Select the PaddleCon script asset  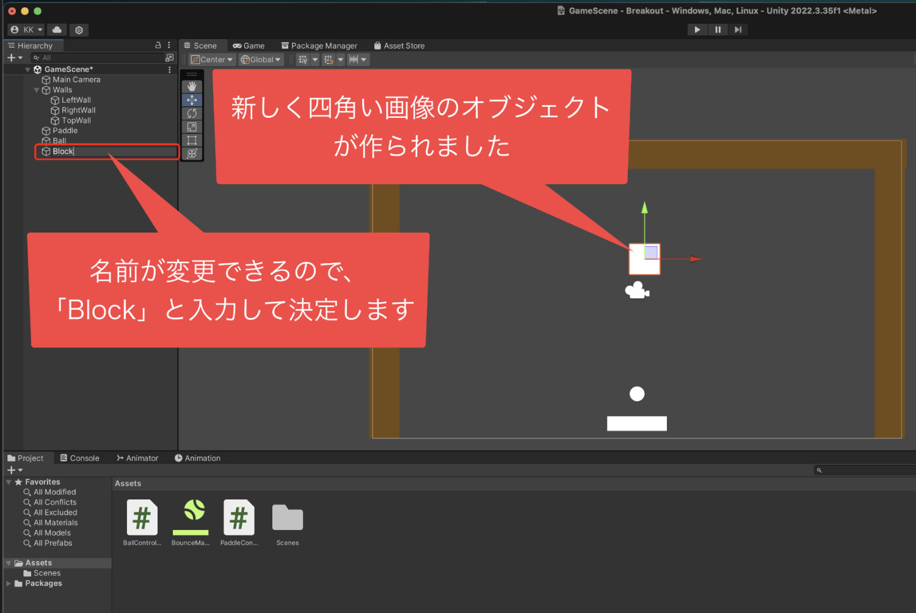[239, 523]
